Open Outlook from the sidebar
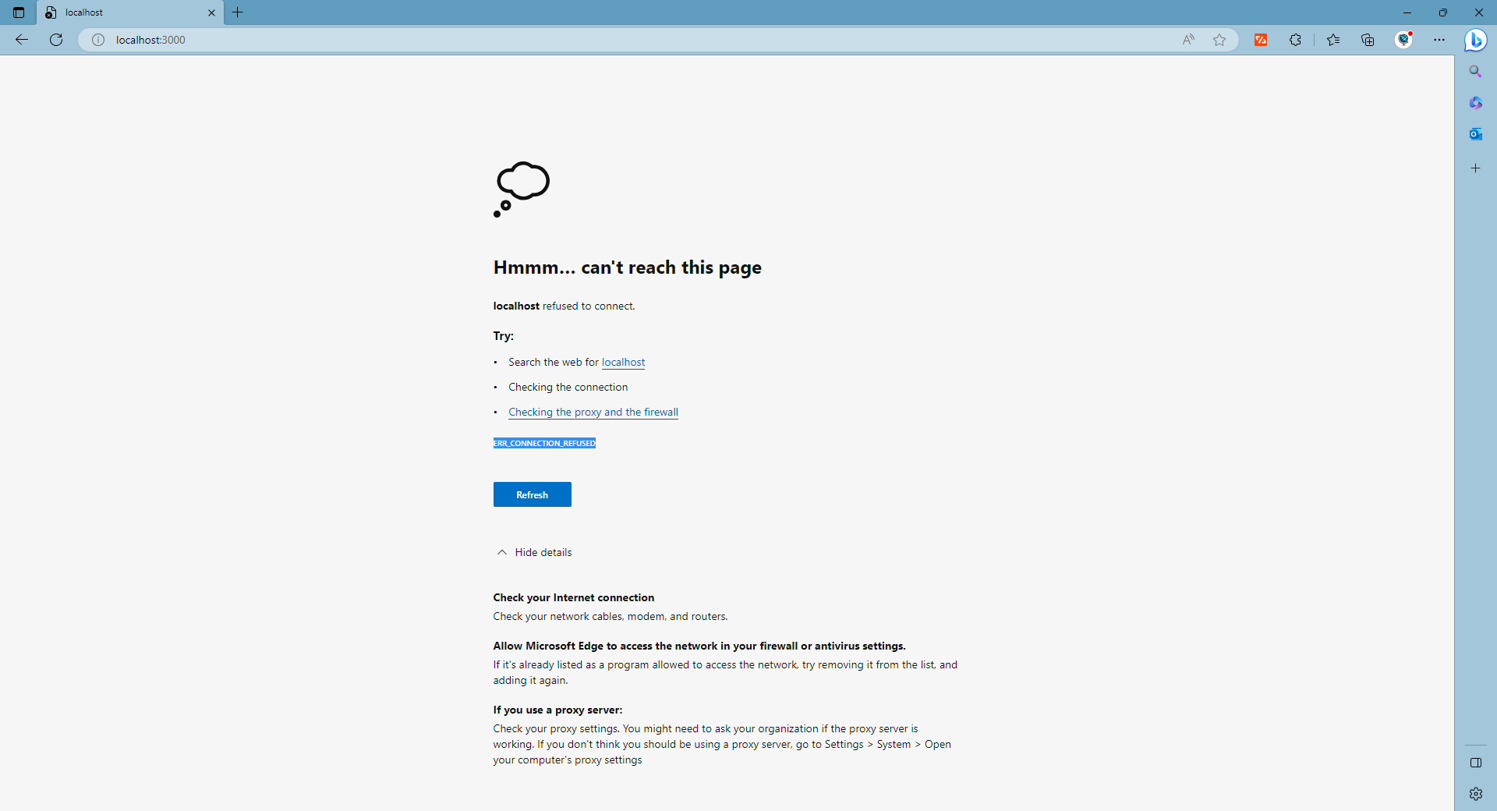This screenshot has height=811, width=1497. pyautogui.click(x=1475, y=134)
